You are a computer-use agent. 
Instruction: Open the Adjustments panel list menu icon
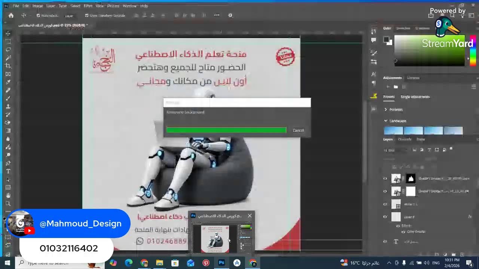click(473, 87)
